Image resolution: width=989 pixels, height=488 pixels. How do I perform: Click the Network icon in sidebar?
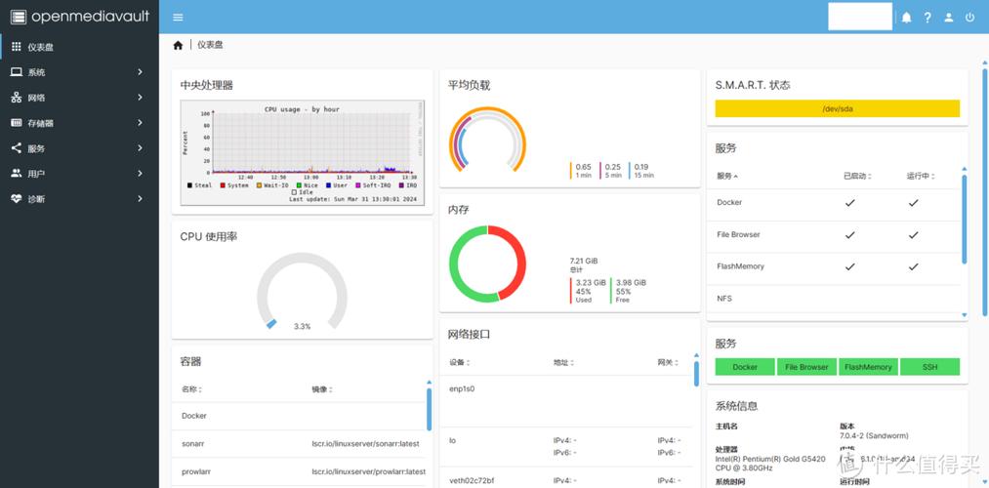17,97
